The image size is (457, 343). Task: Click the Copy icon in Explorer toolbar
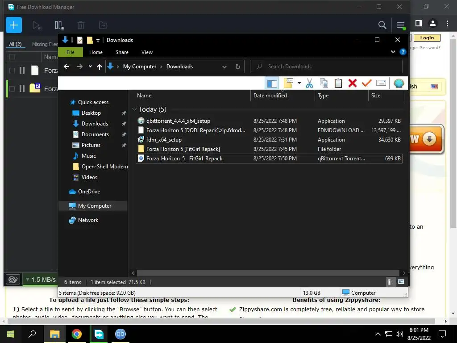[324, 83]
